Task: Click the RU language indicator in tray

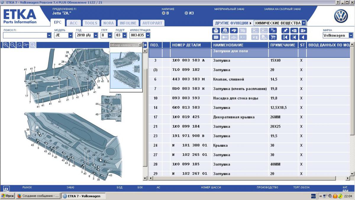Action: [313, 196]
